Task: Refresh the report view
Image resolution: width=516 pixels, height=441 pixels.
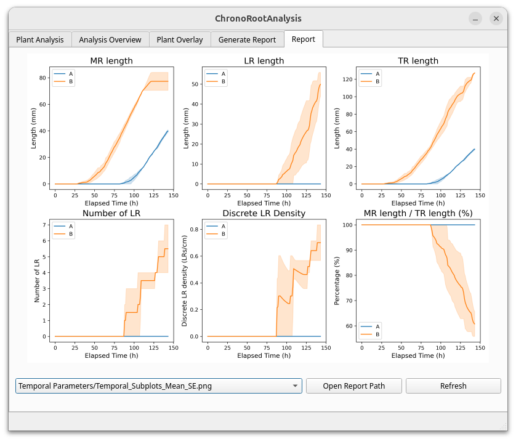Action: (453, 386)
